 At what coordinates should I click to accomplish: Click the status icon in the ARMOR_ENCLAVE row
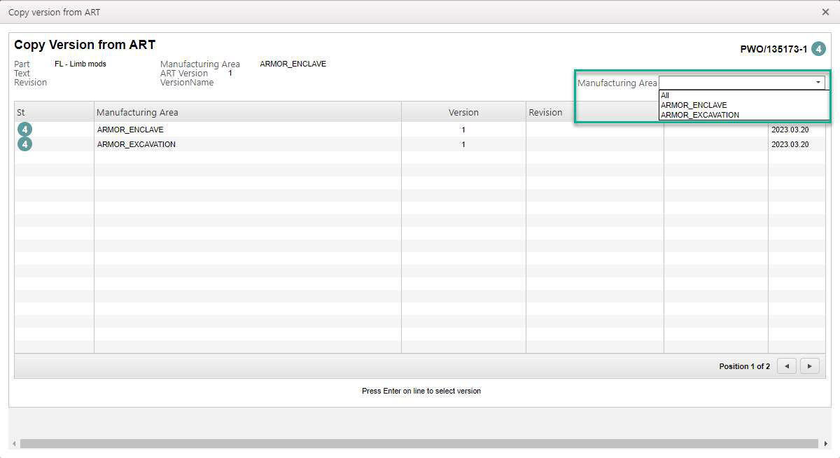(24, 130)
